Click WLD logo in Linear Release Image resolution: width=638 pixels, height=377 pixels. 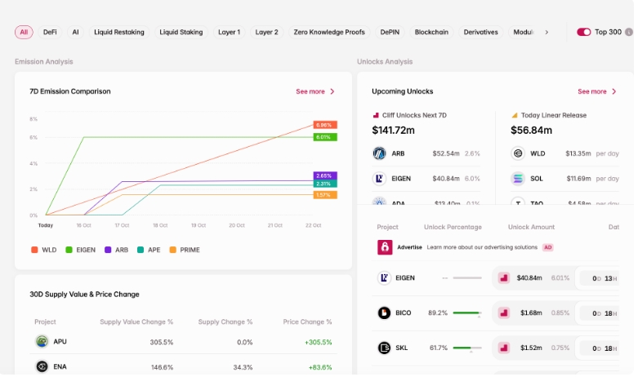pos(518,153)
